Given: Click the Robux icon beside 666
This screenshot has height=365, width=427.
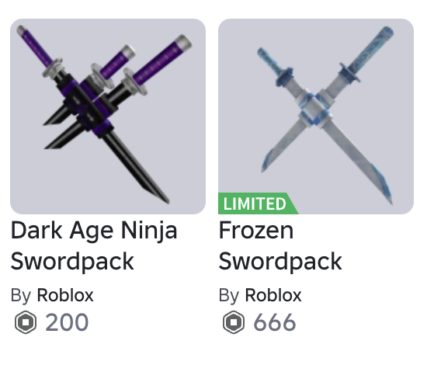Looking at the screenshot, I should [x=234, y=322].
